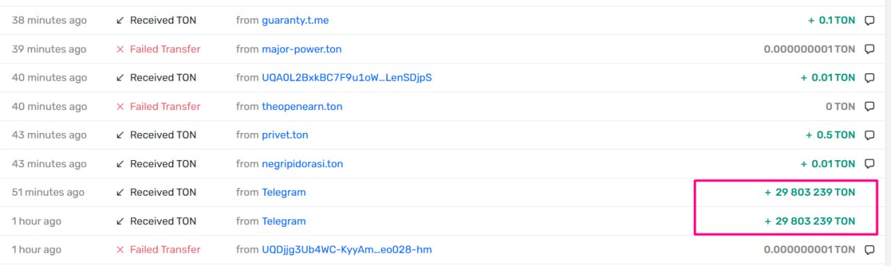Open comment icon for negripidorasi.ton transfer
Viewport: 891px width, 266px height.
coord(869,164)
